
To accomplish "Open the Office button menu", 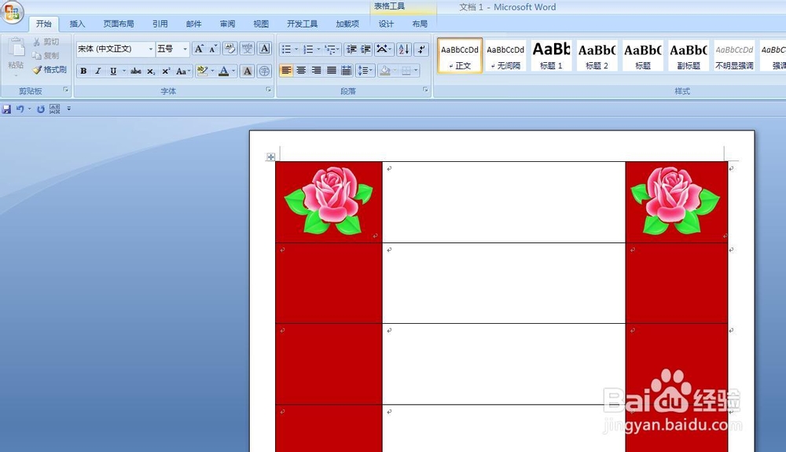I will click(x=12, y=12).
